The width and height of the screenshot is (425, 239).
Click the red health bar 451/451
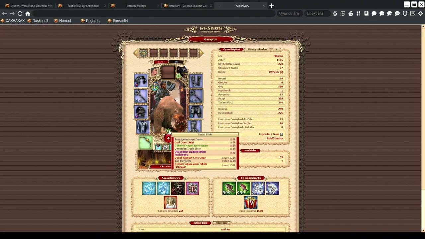161,62
